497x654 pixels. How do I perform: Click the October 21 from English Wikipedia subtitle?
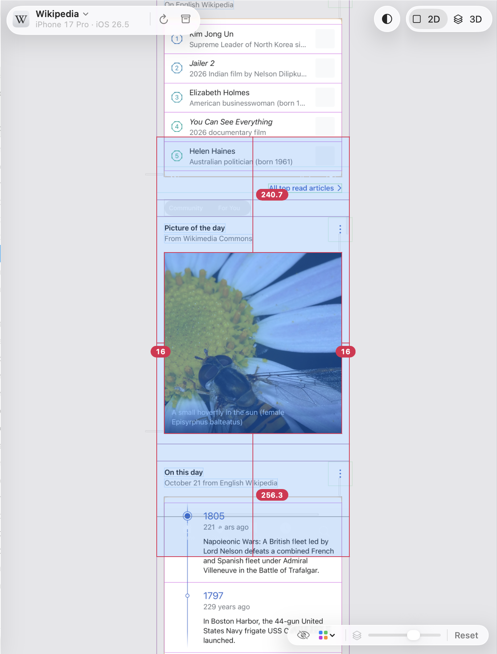[221, 483]
